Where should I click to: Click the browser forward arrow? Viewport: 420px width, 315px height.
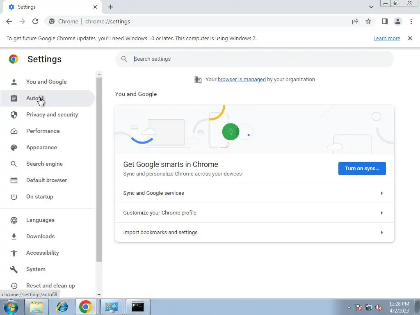pyautogui.click(x=22, y=21)
